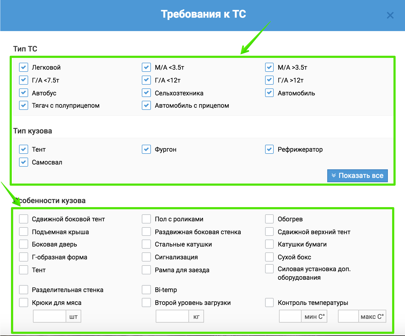Viewport: 405px width, 336px height.
Task: Enable the Обогрев feature
Action: 269,219
